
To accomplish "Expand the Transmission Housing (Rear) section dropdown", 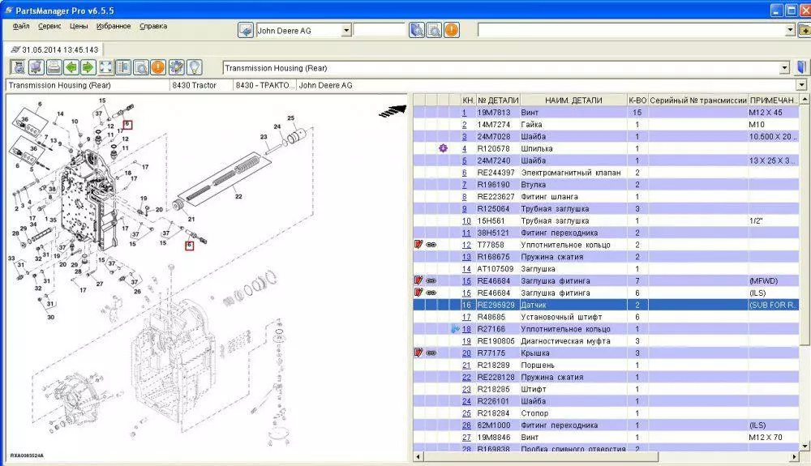I will [784, 69].
